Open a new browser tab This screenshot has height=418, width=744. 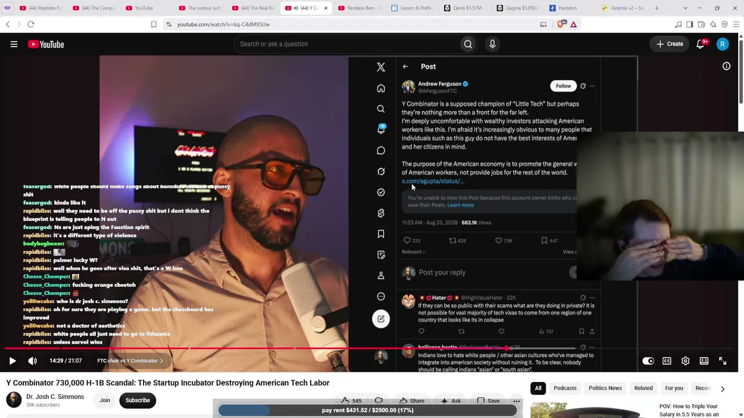point(657,8)
